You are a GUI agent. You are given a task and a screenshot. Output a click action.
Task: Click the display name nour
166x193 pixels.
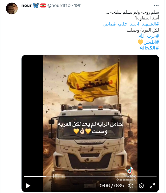pyautogui.click(x=26, y=5)
